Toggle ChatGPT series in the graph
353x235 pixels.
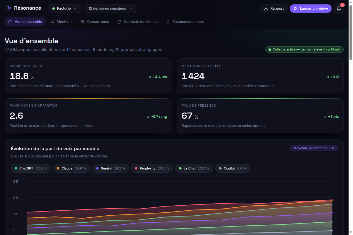click(x=31, y=168)
